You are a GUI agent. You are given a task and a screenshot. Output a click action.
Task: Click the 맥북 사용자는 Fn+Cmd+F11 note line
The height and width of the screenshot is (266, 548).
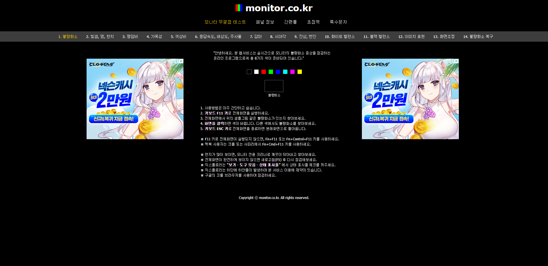(256, 144)
